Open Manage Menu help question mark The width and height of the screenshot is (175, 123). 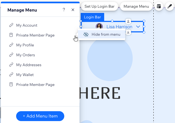(x=64, y=10)
